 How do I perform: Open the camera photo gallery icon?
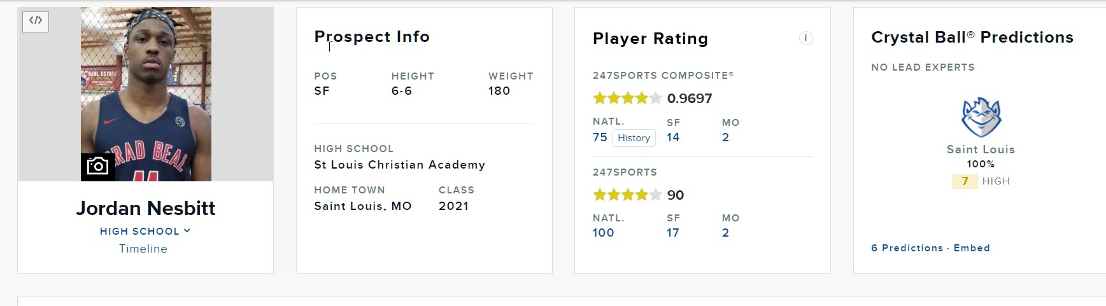click(x=98, y=167)
